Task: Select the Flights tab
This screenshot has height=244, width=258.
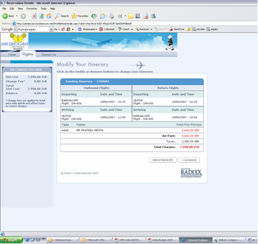Action: [x=28, y=54]
